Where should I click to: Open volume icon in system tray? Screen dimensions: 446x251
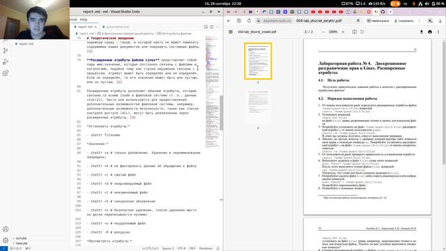(426, 3)
